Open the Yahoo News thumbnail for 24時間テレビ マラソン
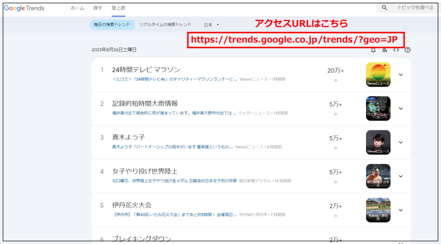 pyautogui.click(x=378, y=75)
